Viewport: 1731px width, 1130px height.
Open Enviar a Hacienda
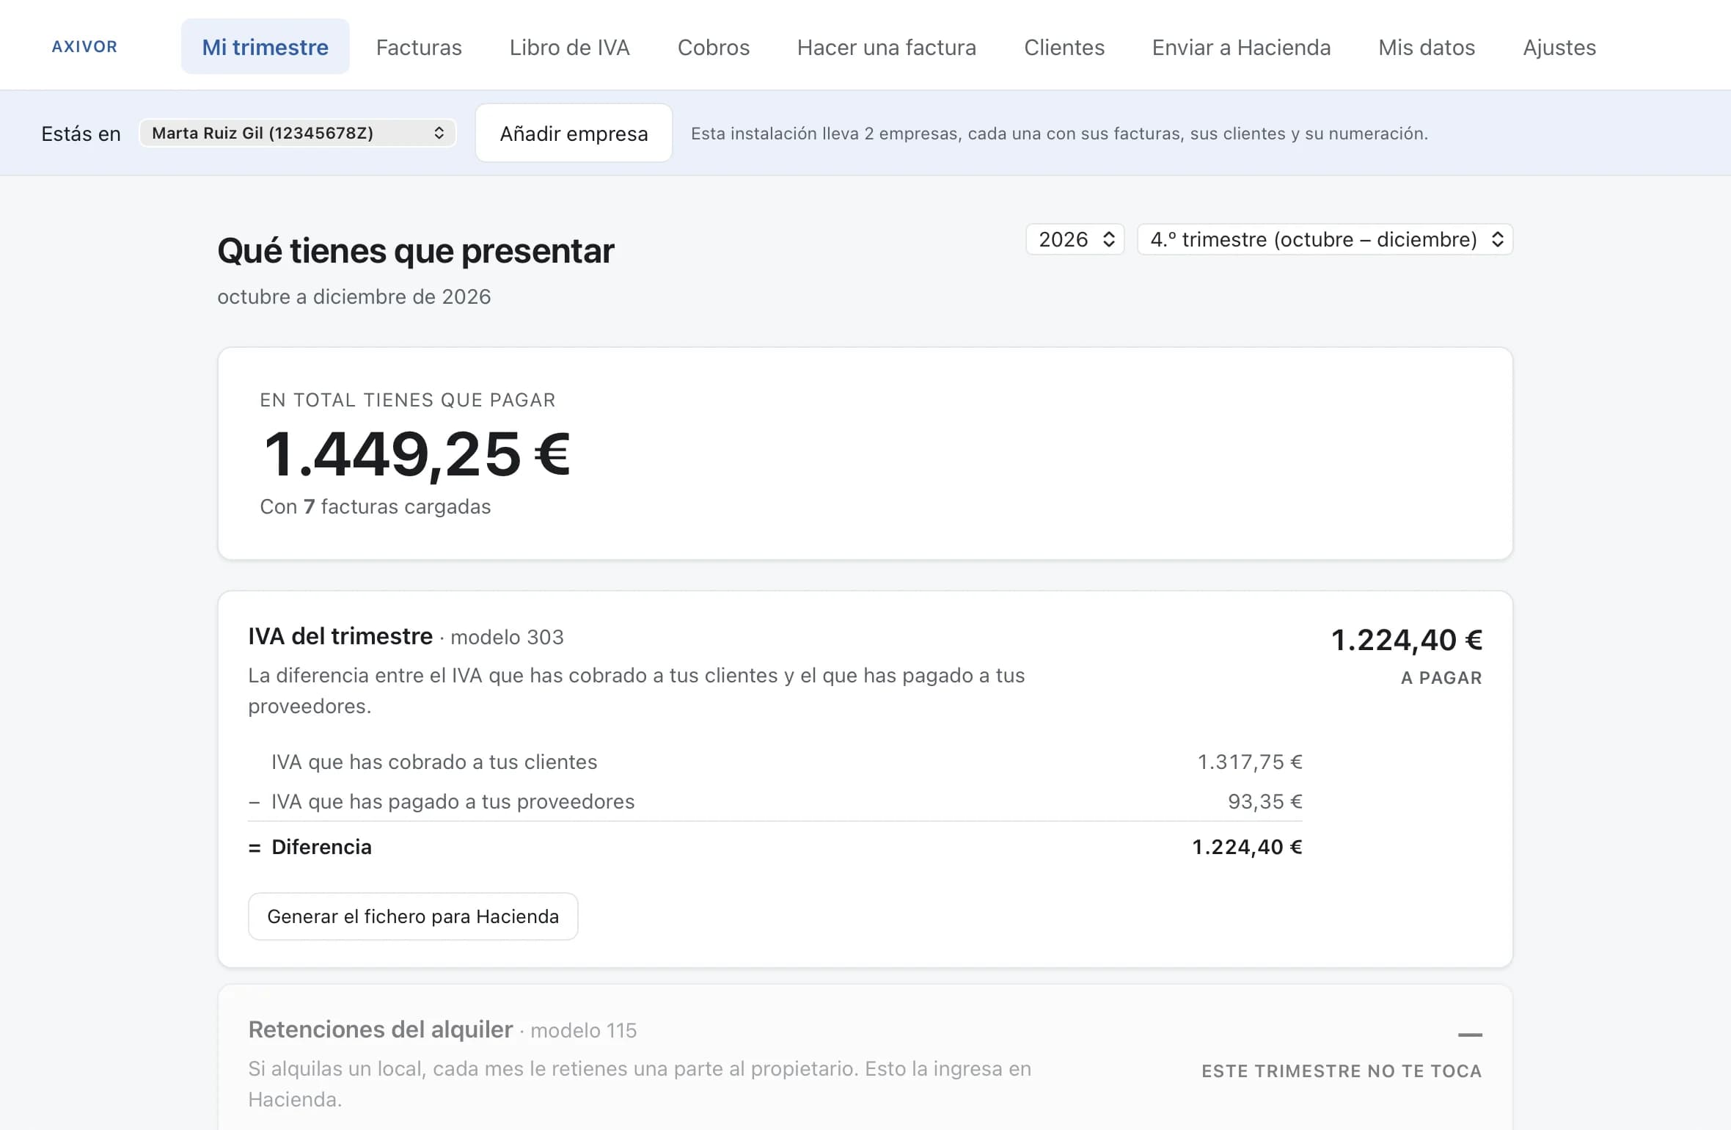[x=1241, y=47]
